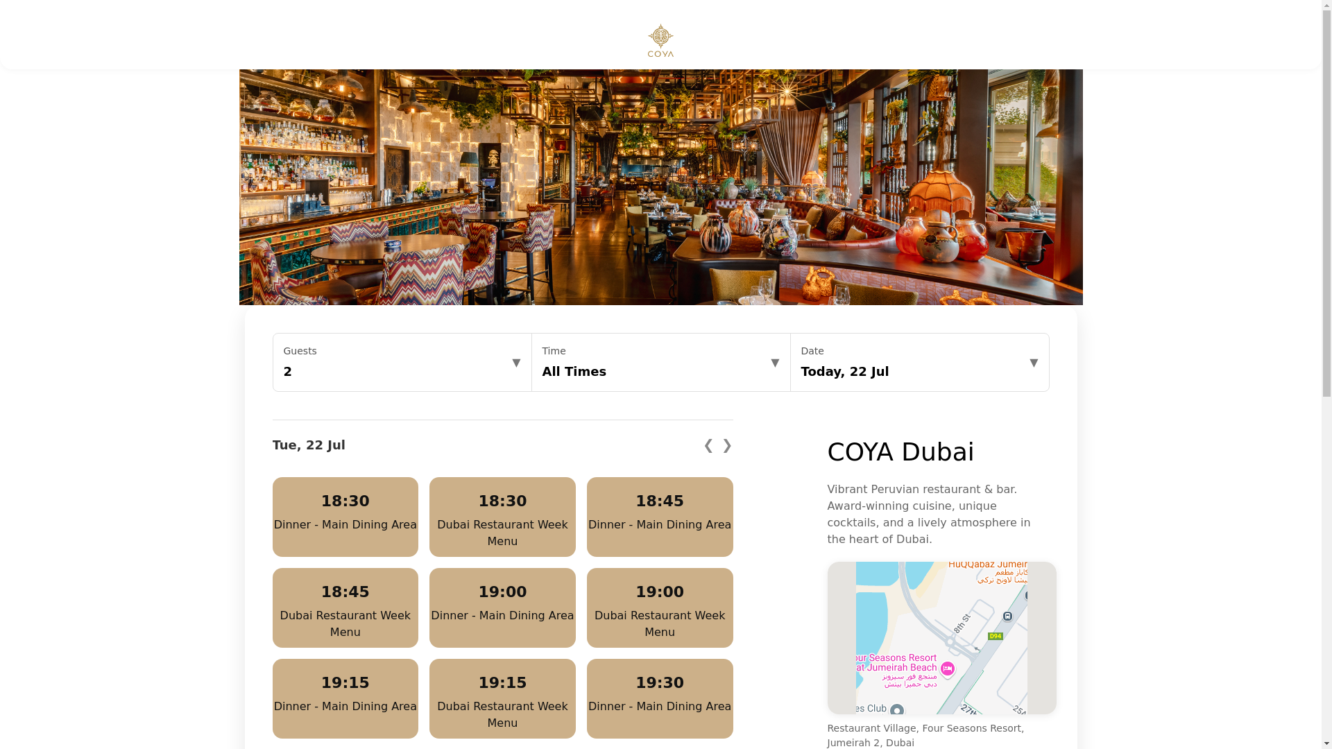Reserve 19:15 Dubai Restaurant Week Menu
The image size is (1332, 749).
502,698
